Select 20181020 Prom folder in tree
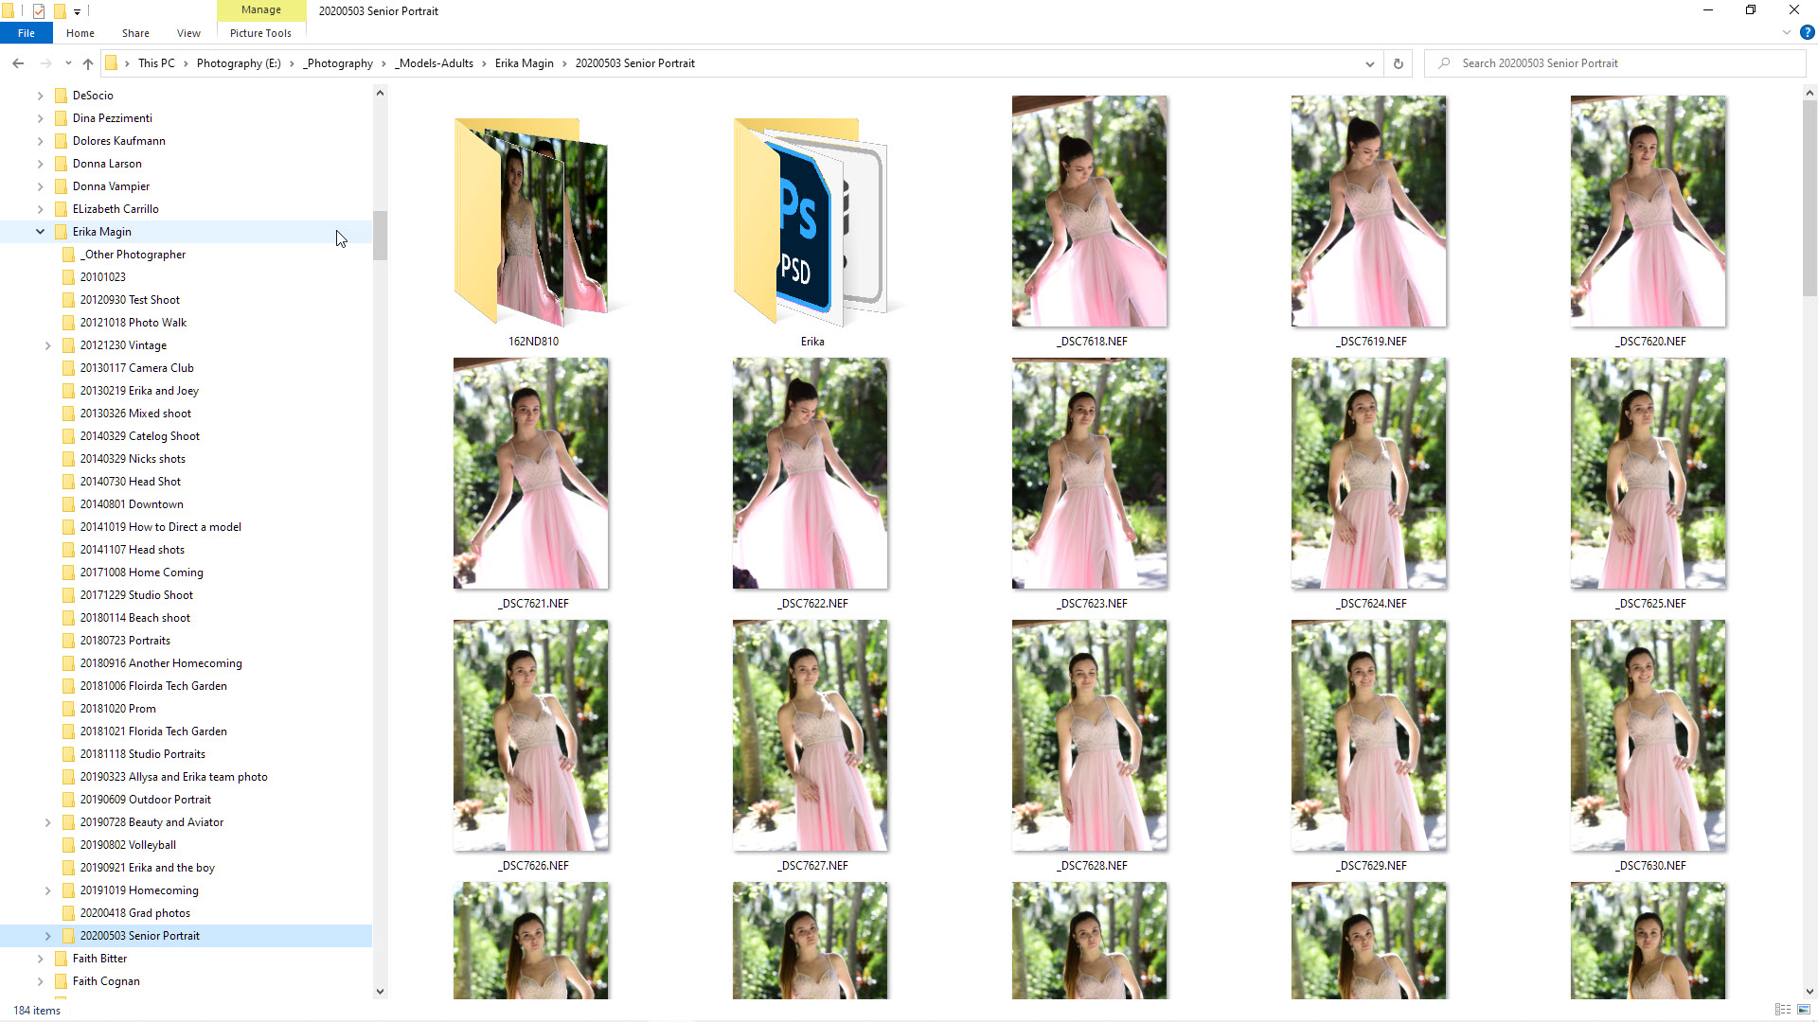The height and width of the screenshot is (1022, 1818). click(x=117, y=709)
